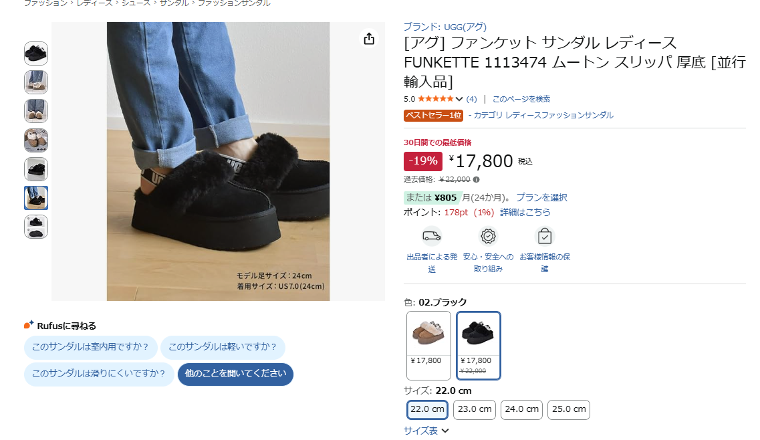Select the 24.0 cm size option

522,409
